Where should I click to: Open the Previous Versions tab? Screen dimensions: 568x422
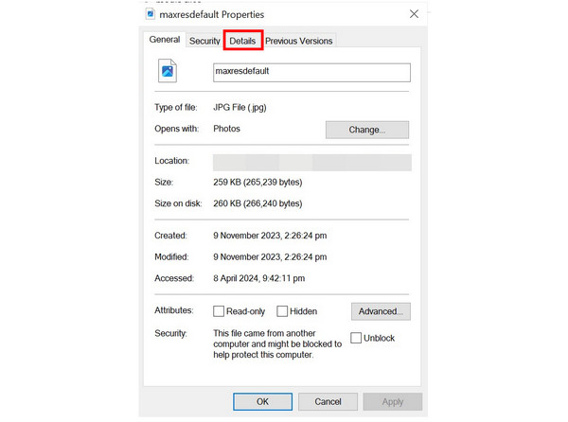tap(299, 41)
